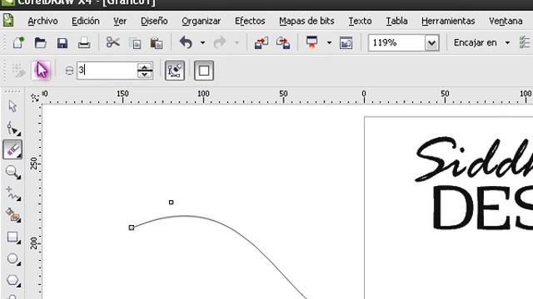
Task: Click the Export icon
Action: click(283, 43)
